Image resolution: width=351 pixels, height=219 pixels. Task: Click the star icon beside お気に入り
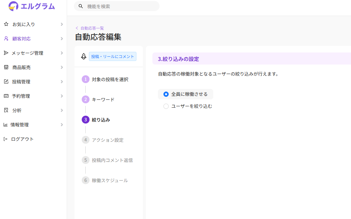tap(6, 24)
